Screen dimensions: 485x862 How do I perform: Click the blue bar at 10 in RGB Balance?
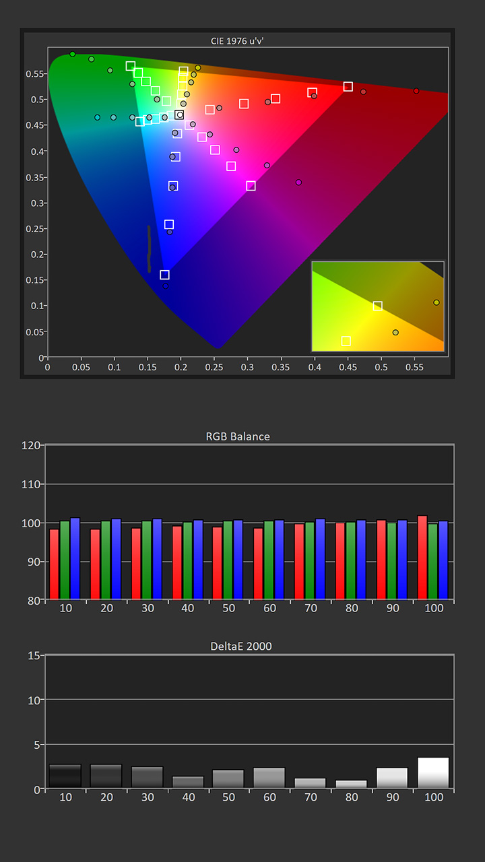tap(75, 559)
